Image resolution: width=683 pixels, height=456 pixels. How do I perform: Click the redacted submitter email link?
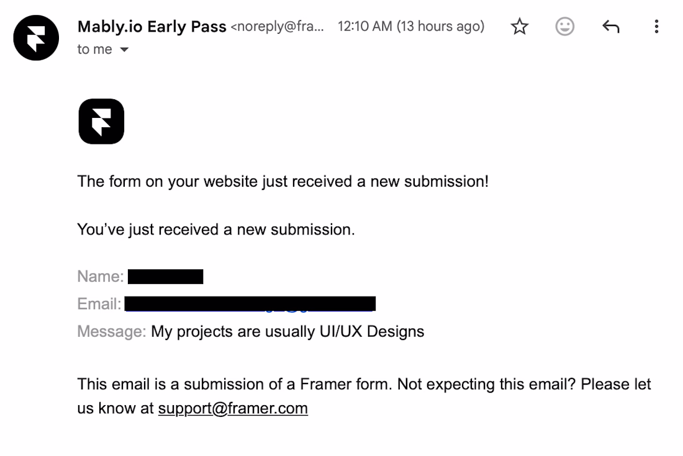tap(250, 304)
